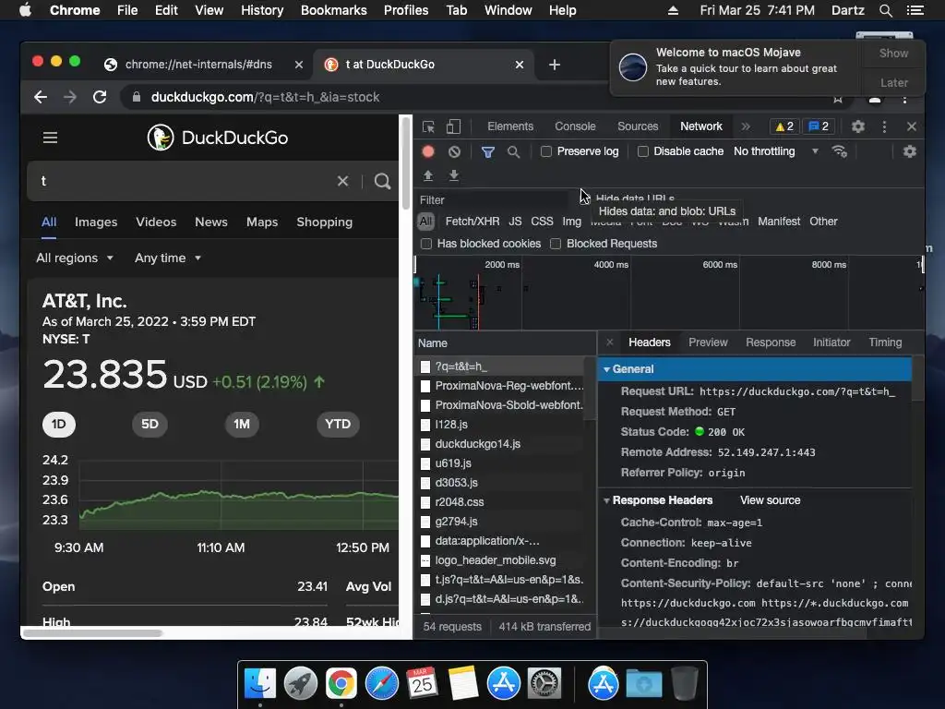Toggle the network filter funnel icon
Image resolution: width=945 pixels, height=709 pixels.
pos(487,152)
